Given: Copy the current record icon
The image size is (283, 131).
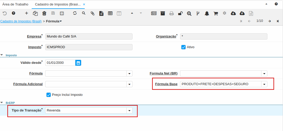Looking at the screenshot, I should (x=35, y=13).
